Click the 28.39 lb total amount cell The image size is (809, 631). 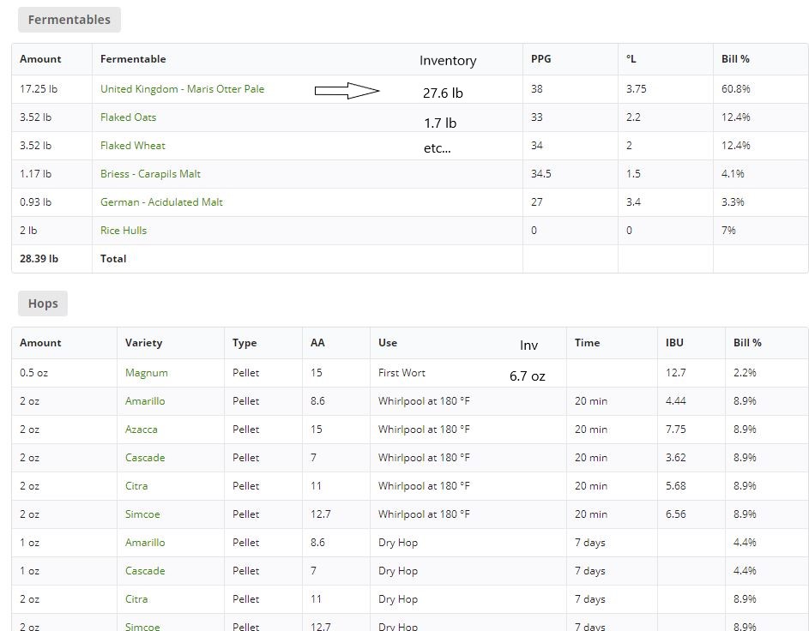coord(39,259)
